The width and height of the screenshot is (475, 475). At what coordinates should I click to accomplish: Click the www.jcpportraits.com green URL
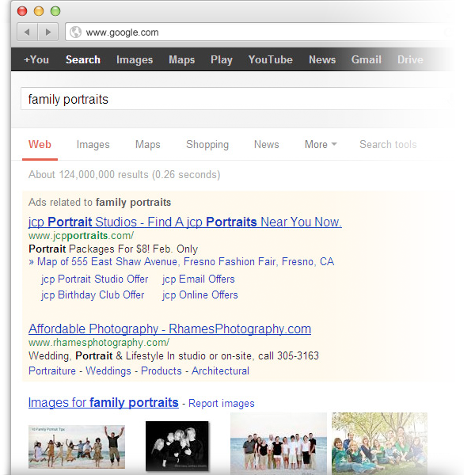tap(82, 236)
